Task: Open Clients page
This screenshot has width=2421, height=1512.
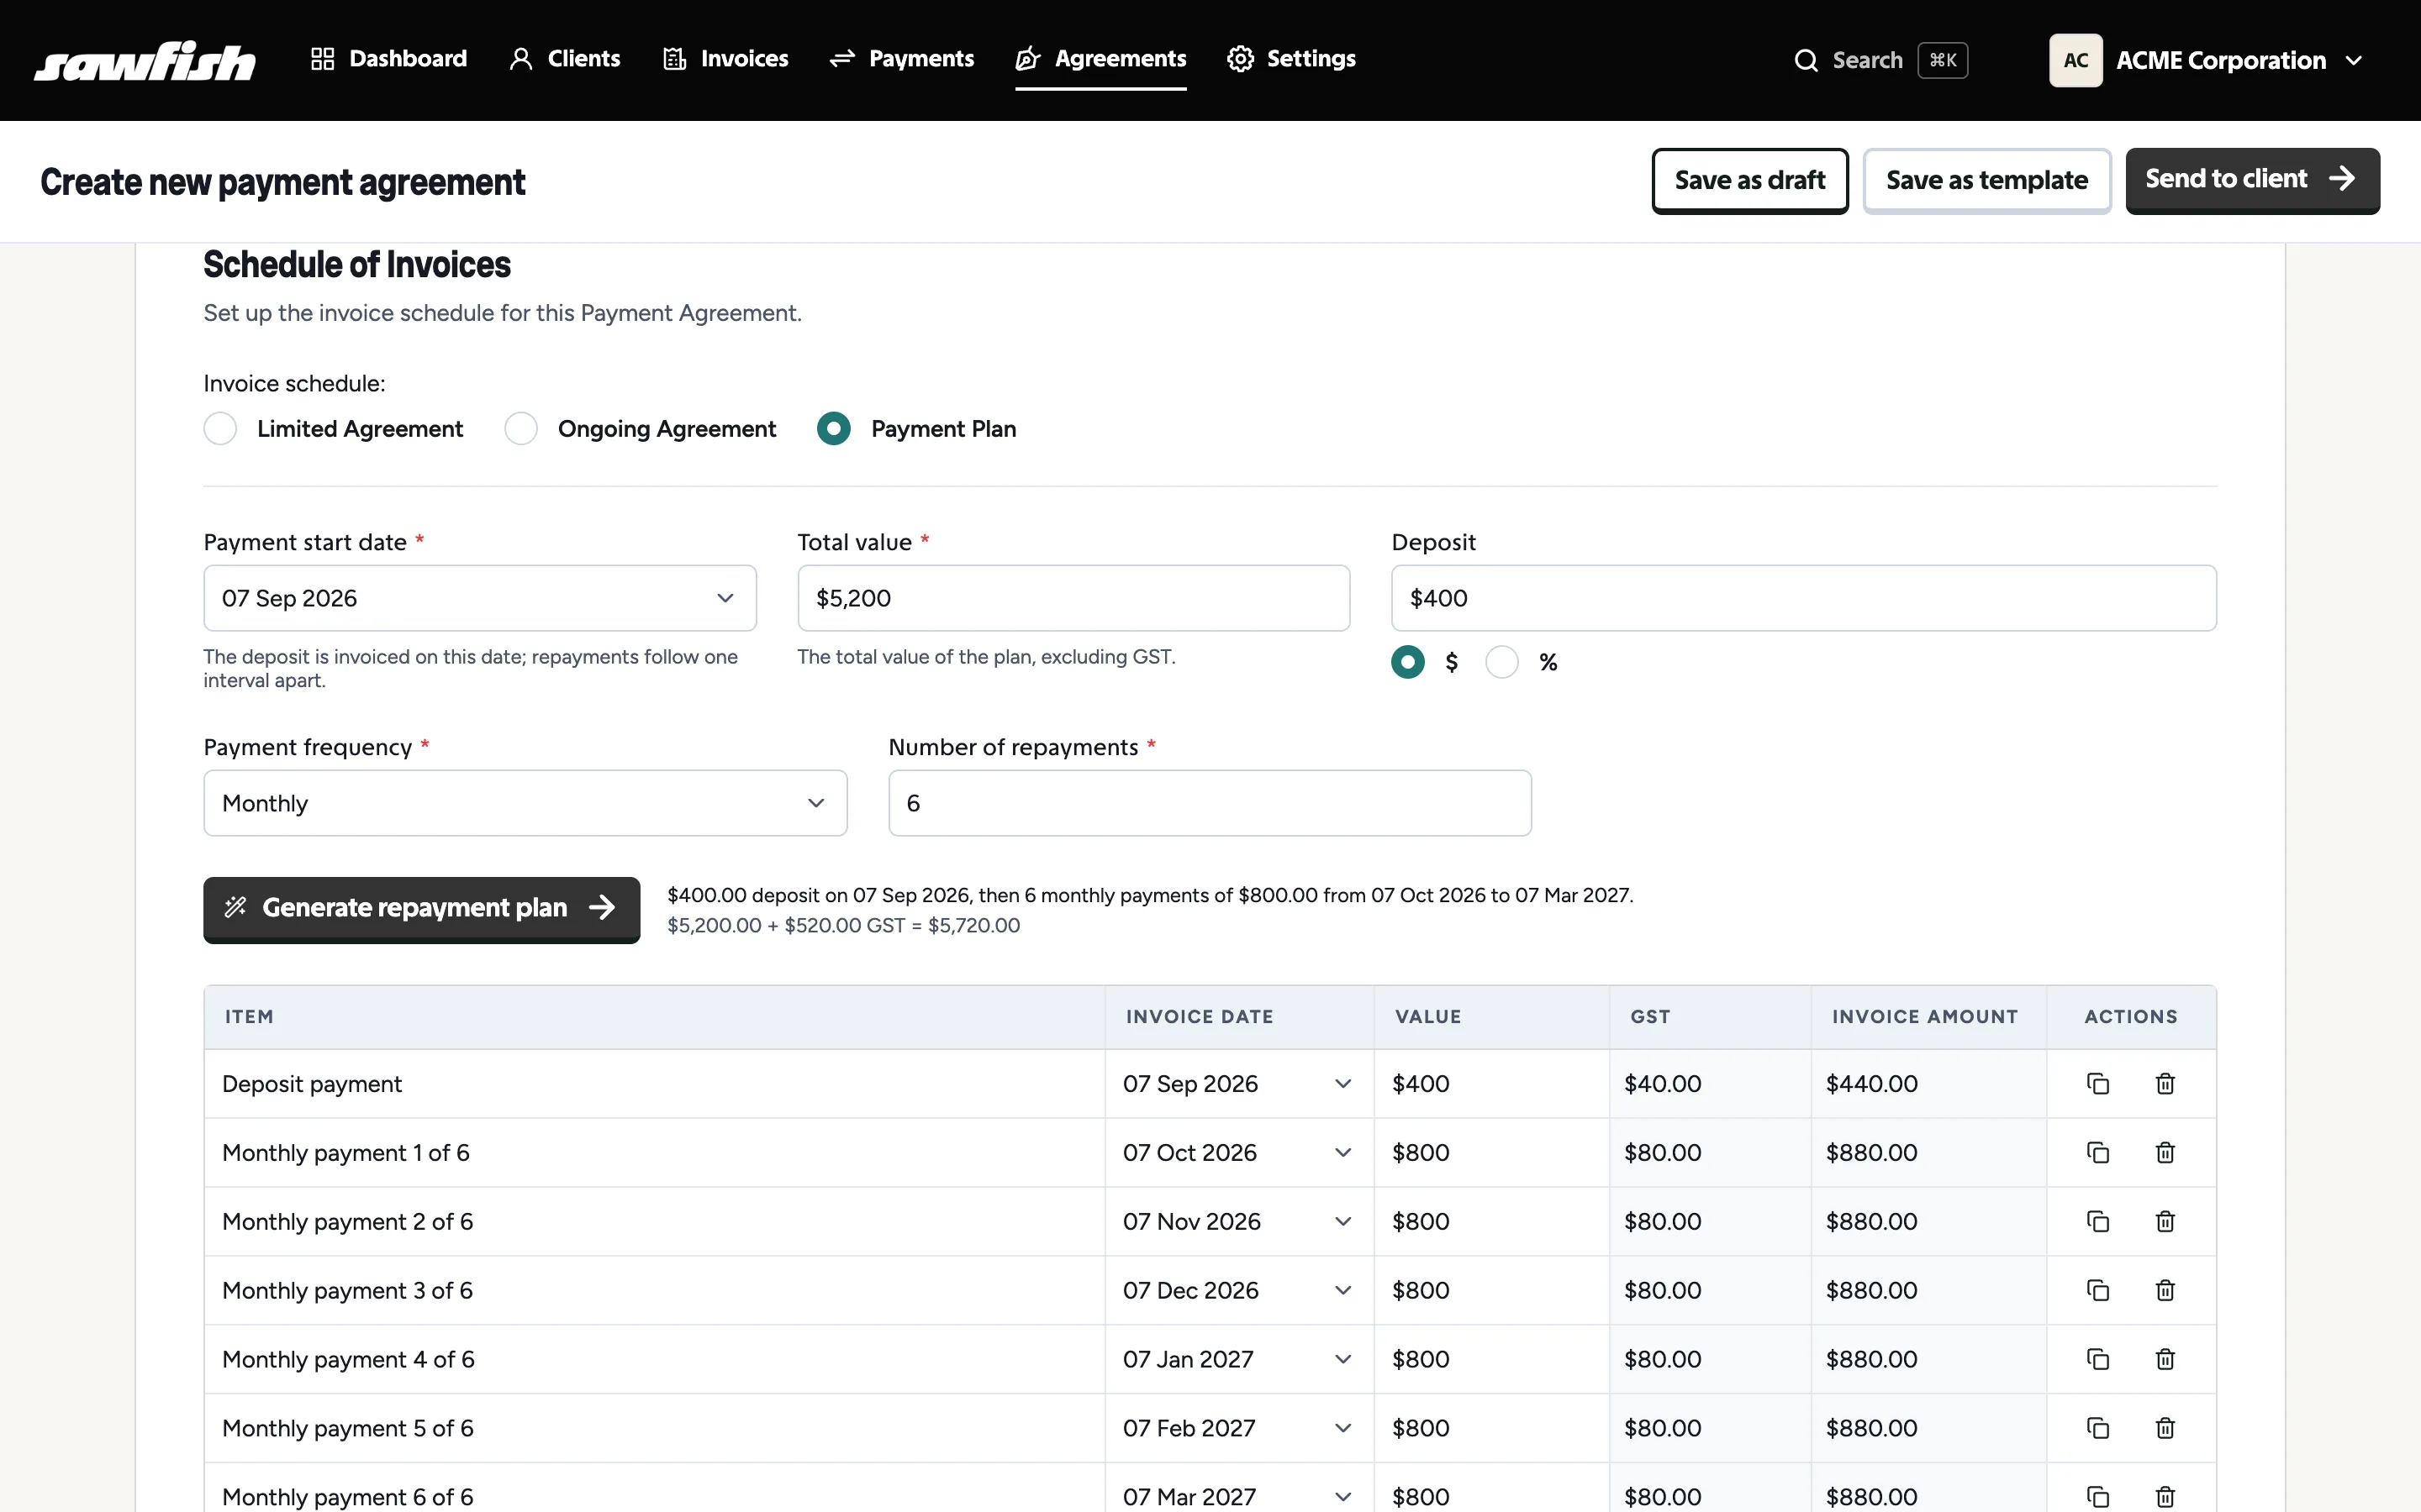Action: coord(564,59)
